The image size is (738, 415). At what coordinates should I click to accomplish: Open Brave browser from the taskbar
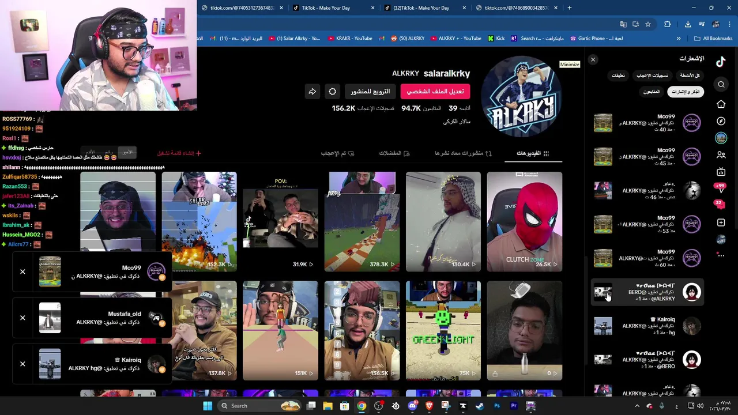click(x=429, y=406)
